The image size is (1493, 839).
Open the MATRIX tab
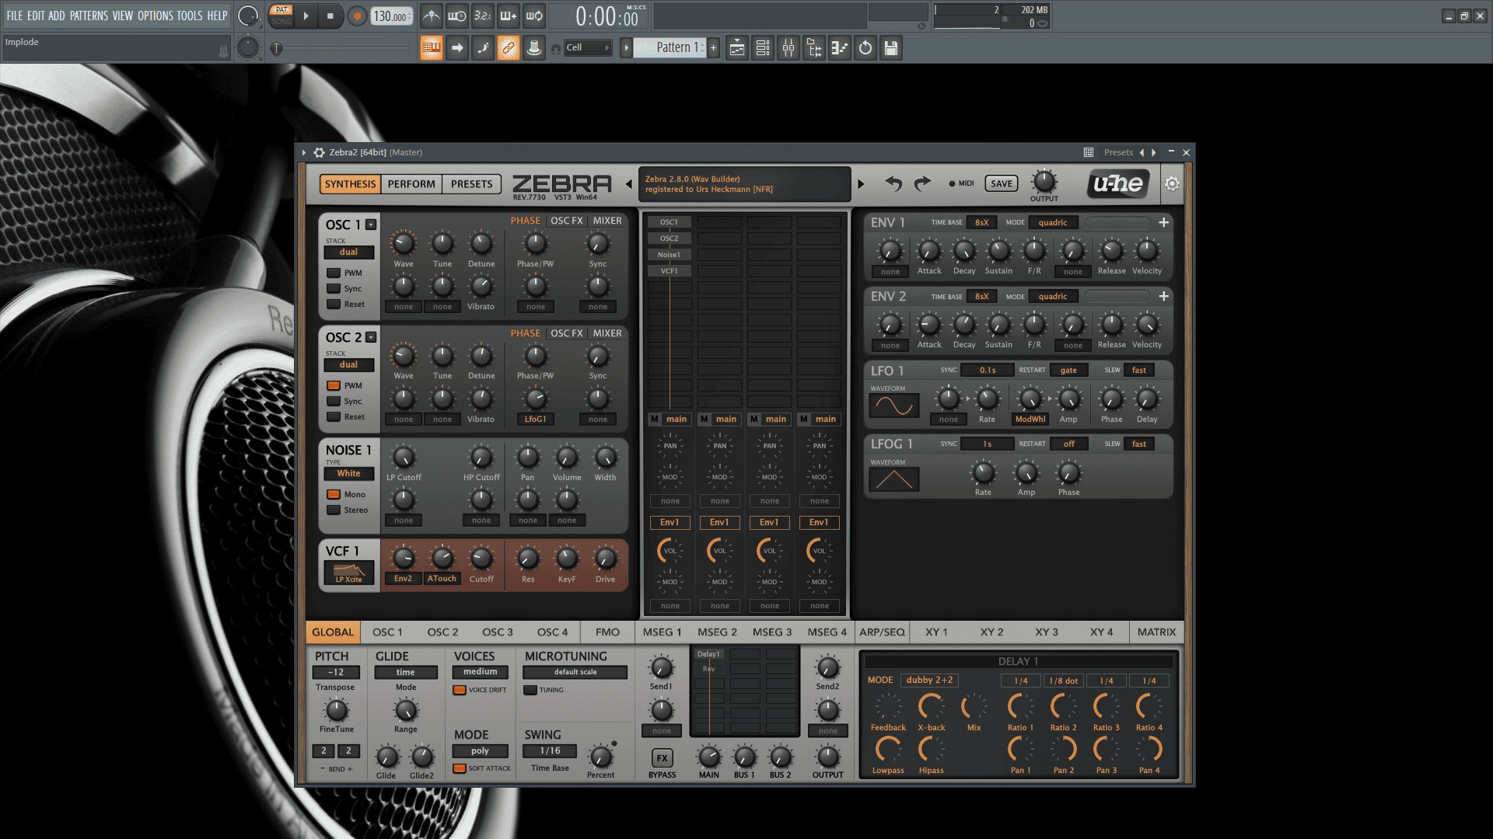coord(1156,632)
